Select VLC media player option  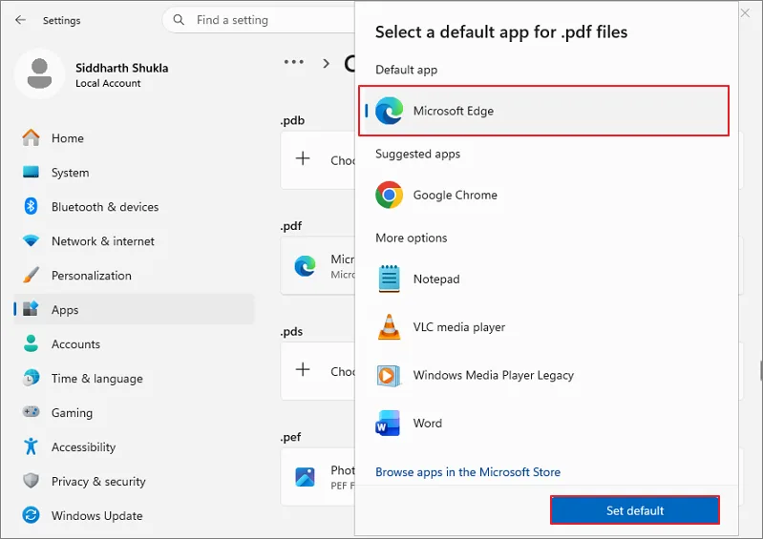544,327
